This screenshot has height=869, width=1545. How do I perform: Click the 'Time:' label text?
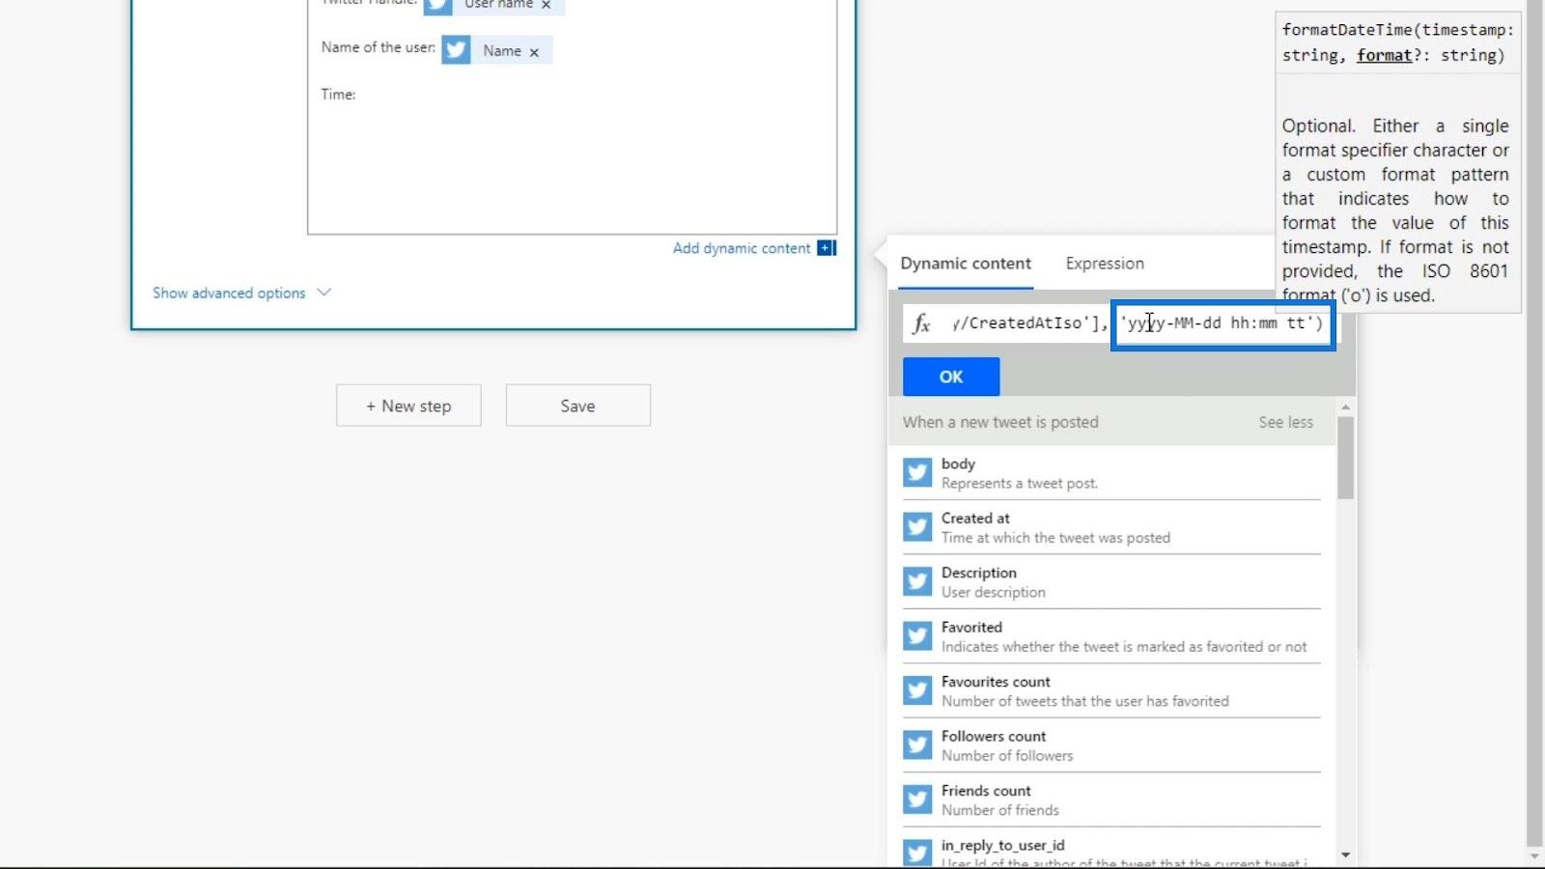tap(338, 94)
